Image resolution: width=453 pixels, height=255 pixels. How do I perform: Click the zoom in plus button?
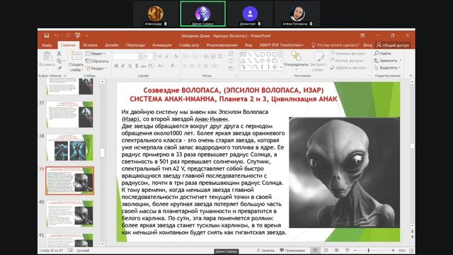coord(393,250)
